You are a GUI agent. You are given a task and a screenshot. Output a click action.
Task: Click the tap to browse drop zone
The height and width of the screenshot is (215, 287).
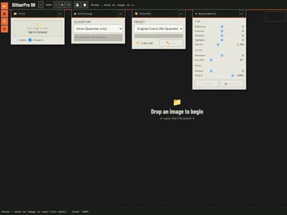[x=38, y=28]
